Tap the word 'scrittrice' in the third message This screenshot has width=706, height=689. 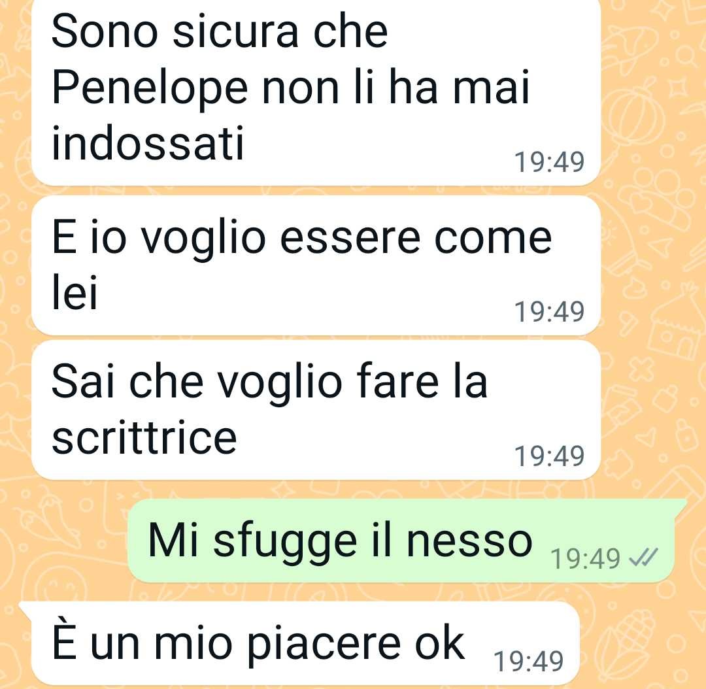[x=144, y=438]
